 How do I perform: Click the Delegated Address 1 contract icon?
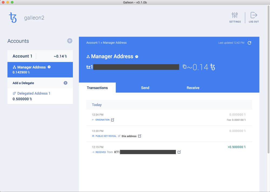point(14,94)
